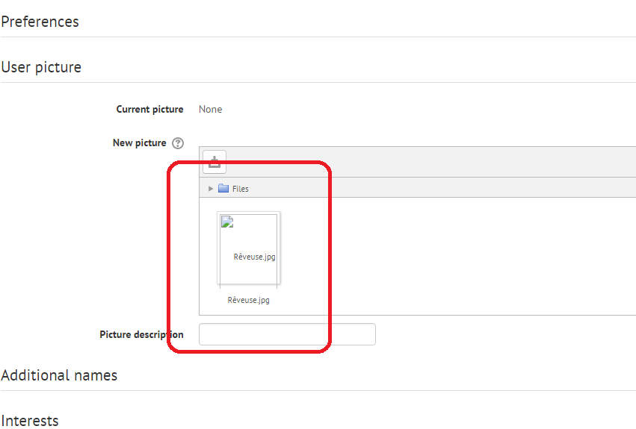Click the Rêveuse.jpg filename below thumbnail
The height and width of the screenshot is (429, 636).
(x=248, y=300)
